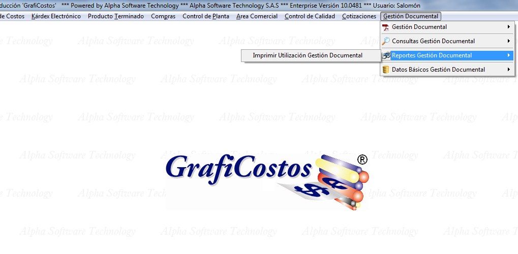
Task: Close the Gestión Documental menu bar item
Action: (x=410, y=16)
